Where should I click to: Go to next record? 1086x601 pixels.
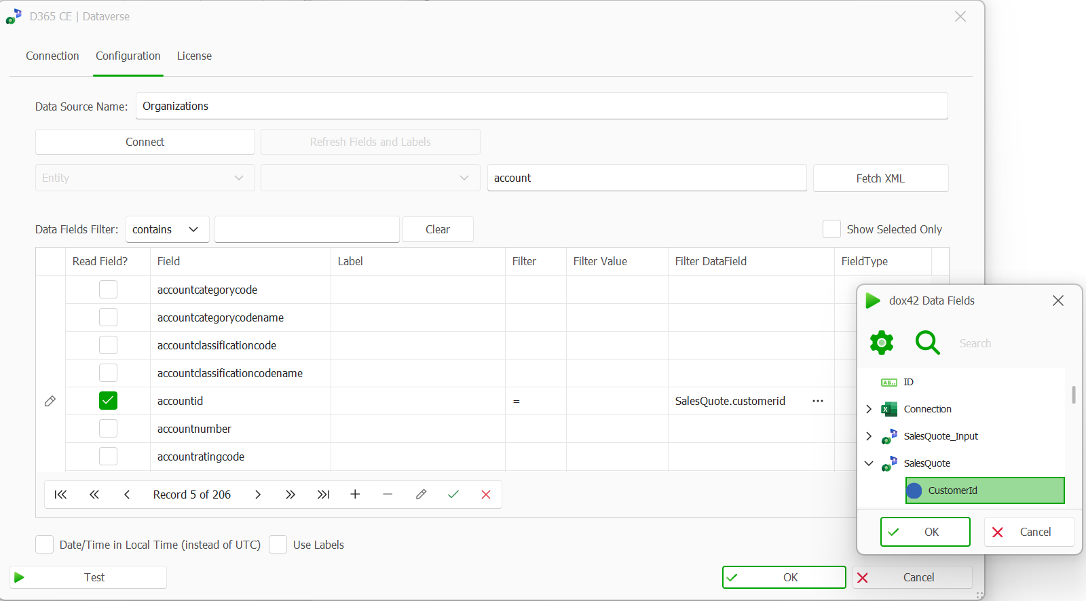(258, 495)
